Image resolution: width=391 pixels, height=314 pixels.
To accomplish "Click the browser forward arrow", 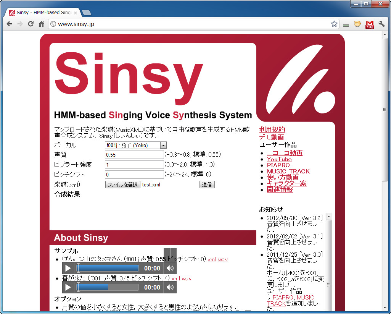I will coord(20,24).
